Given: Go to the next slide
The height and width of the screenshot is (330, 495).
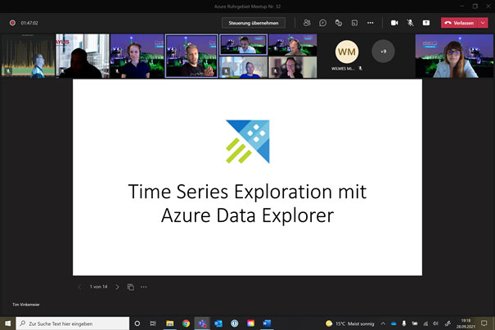Looking at the screenshot, I should (x=117, y=287).
